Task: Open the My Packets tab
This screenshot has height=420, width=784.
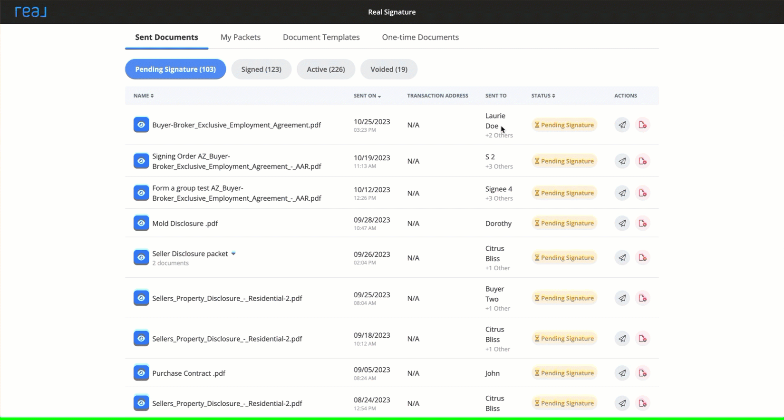Action: point(241,37)
